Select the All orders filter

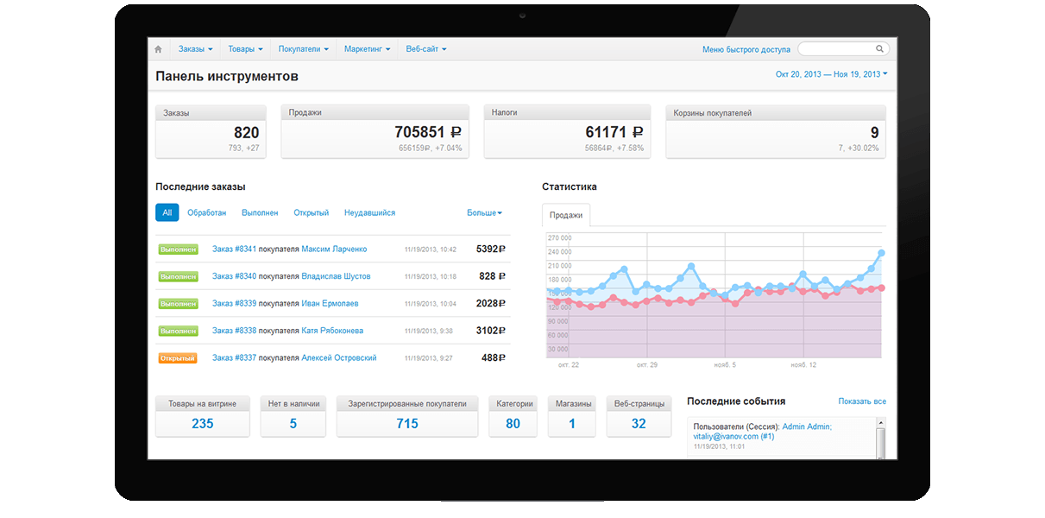coord(167,212)
